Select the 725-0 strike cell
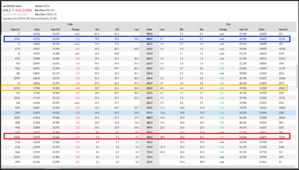Screen dimensions: 299x170 pos(149,162)
